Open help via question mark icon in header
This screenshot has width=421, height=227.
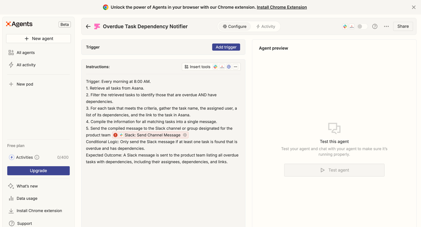(375, 26)
